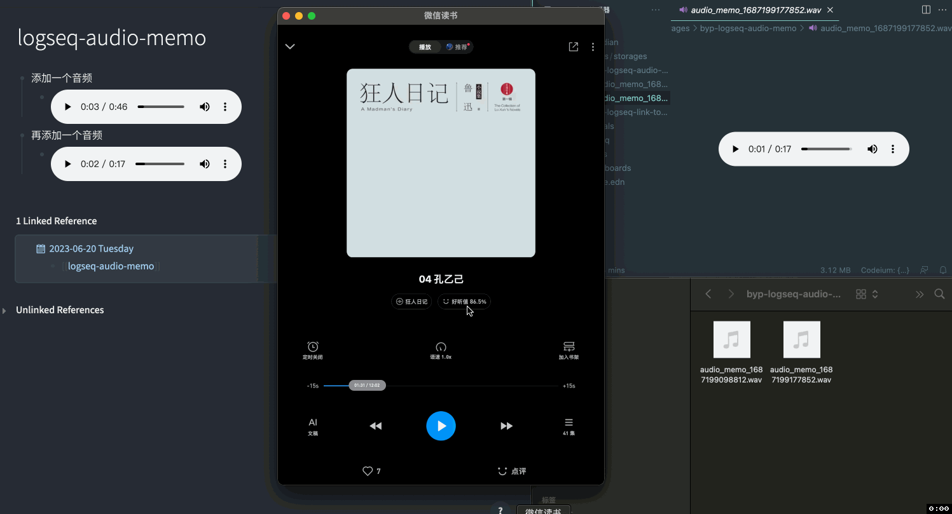Click WeRead share/export icon
Image resolution: width=952 pixels, height=514 pixels.
click(574, 46)
